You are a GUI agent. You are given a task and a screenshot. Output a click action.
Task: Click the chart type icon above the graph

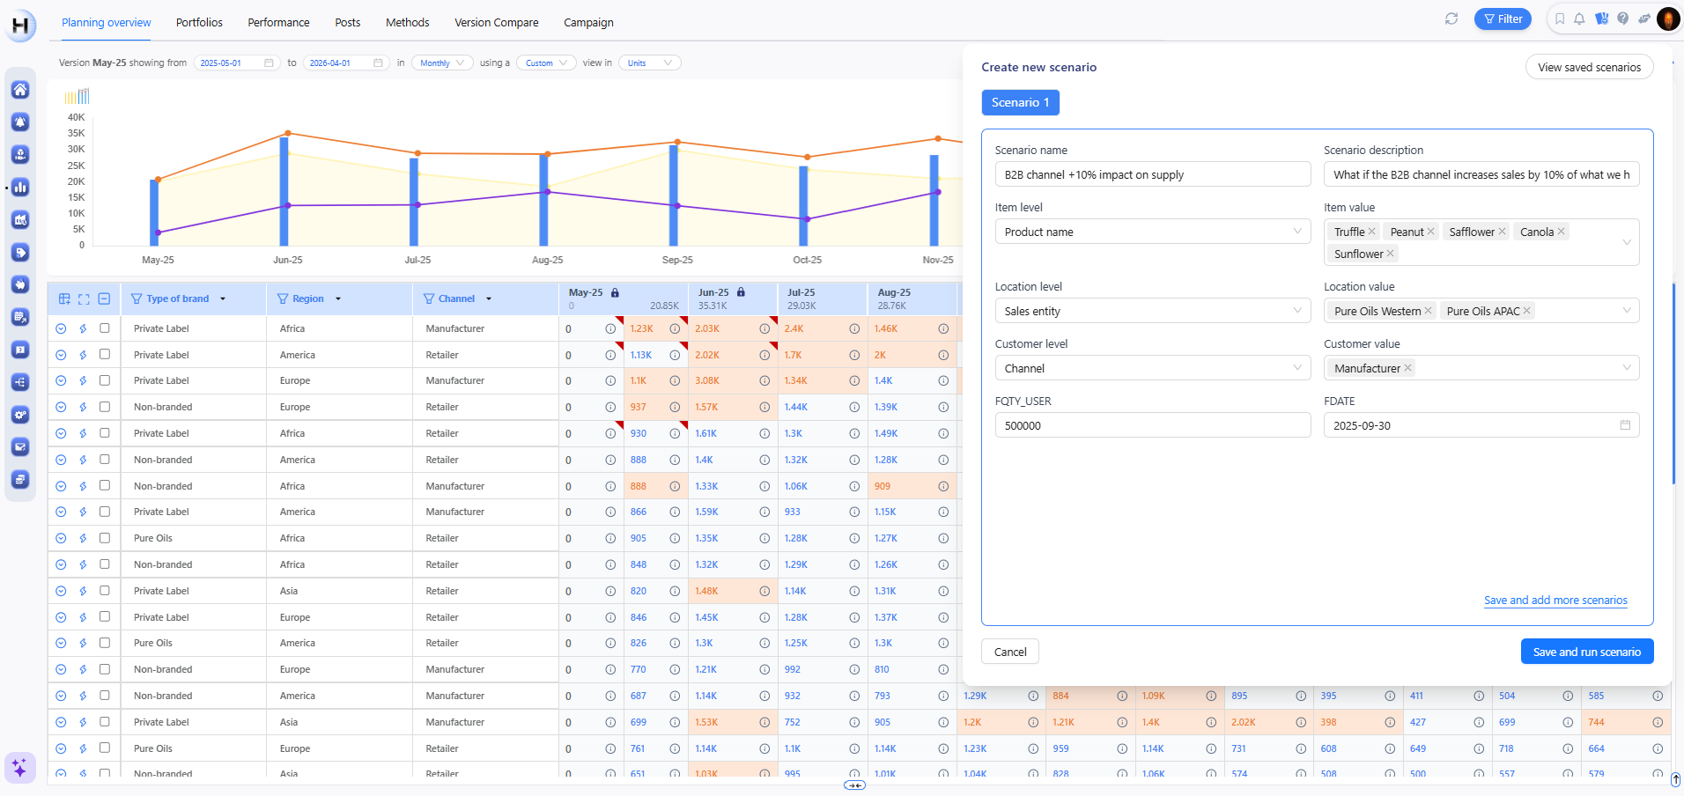pos(77,96)
